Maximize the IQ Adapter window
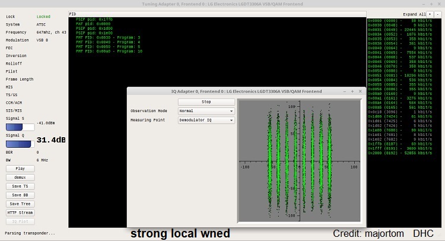This screenshot has width=445, height=241. click(x=352, y=91)
